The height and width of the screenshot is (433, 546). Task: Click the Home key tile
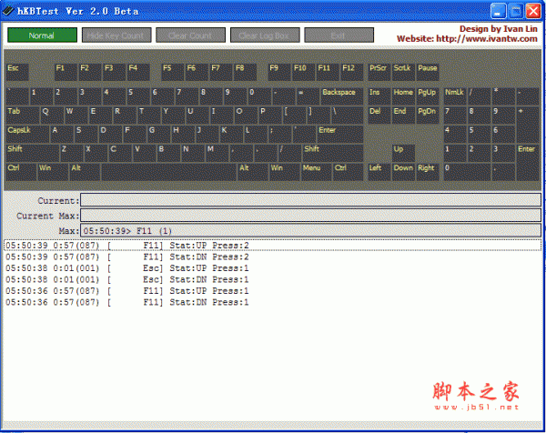pos(403,96)
